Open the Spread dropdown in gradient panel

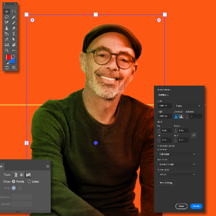tap(22, 204)
